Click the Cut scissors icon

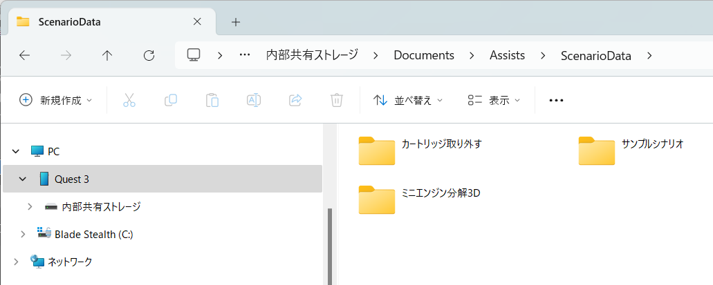[129, 100]
